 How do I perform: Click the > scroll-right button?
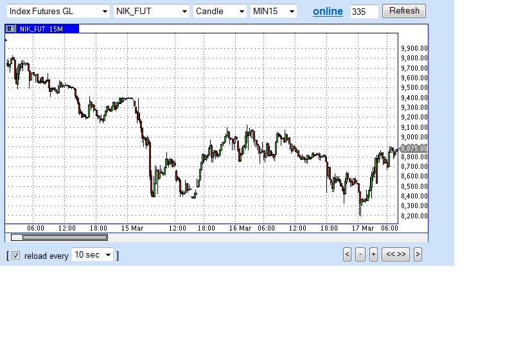pyautogui.click(x=418, y=254)
